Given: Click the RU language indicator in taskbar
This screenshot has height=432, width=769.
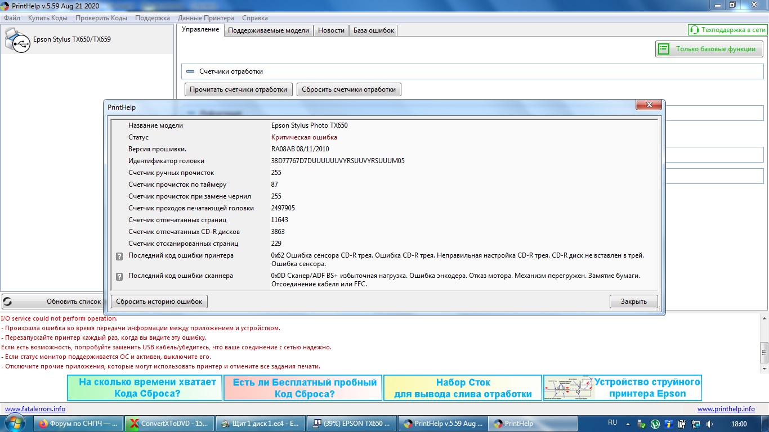Looking at the screenshot, I should pos(612,422).
